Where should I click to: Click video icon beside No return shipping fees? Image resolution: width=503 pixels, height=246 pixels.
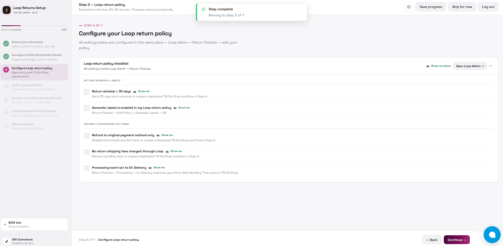point(167,152)
